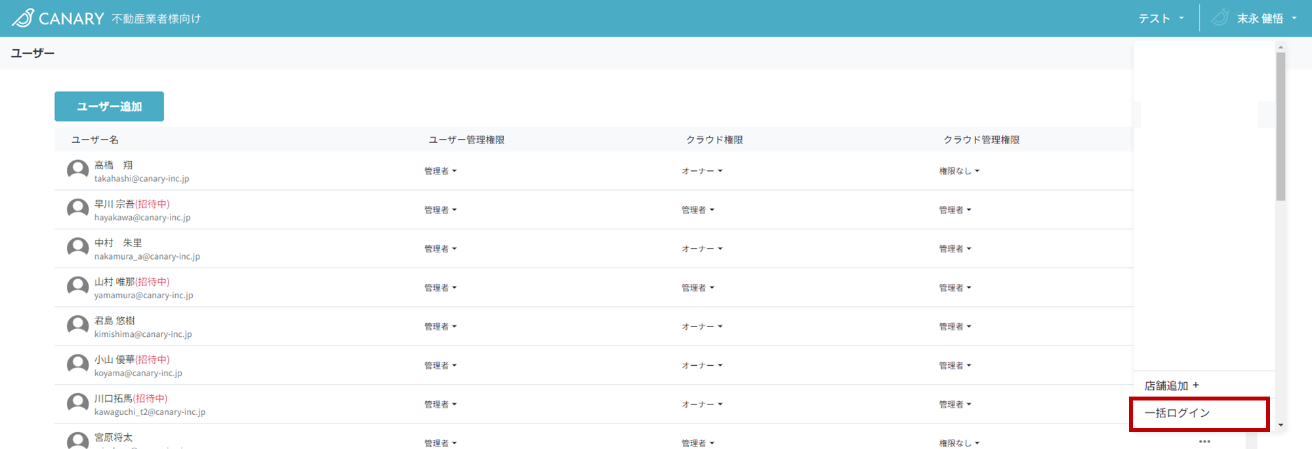The image size is (1312, 449).
Task: Click email takahashi@canary-inc.jp
Action: [x=142, y=178]
